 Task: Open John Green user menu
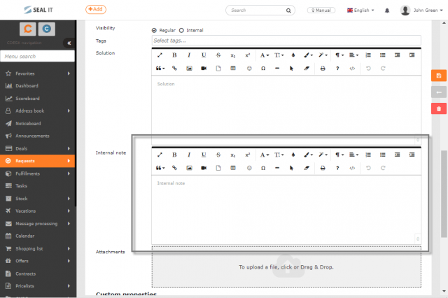(421, 10)
